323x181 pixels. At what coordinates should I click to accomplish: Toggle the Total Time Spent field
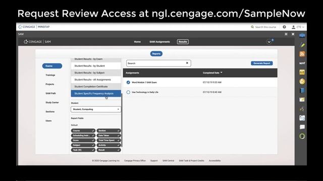pyautogui.click(x=109, y=140)
